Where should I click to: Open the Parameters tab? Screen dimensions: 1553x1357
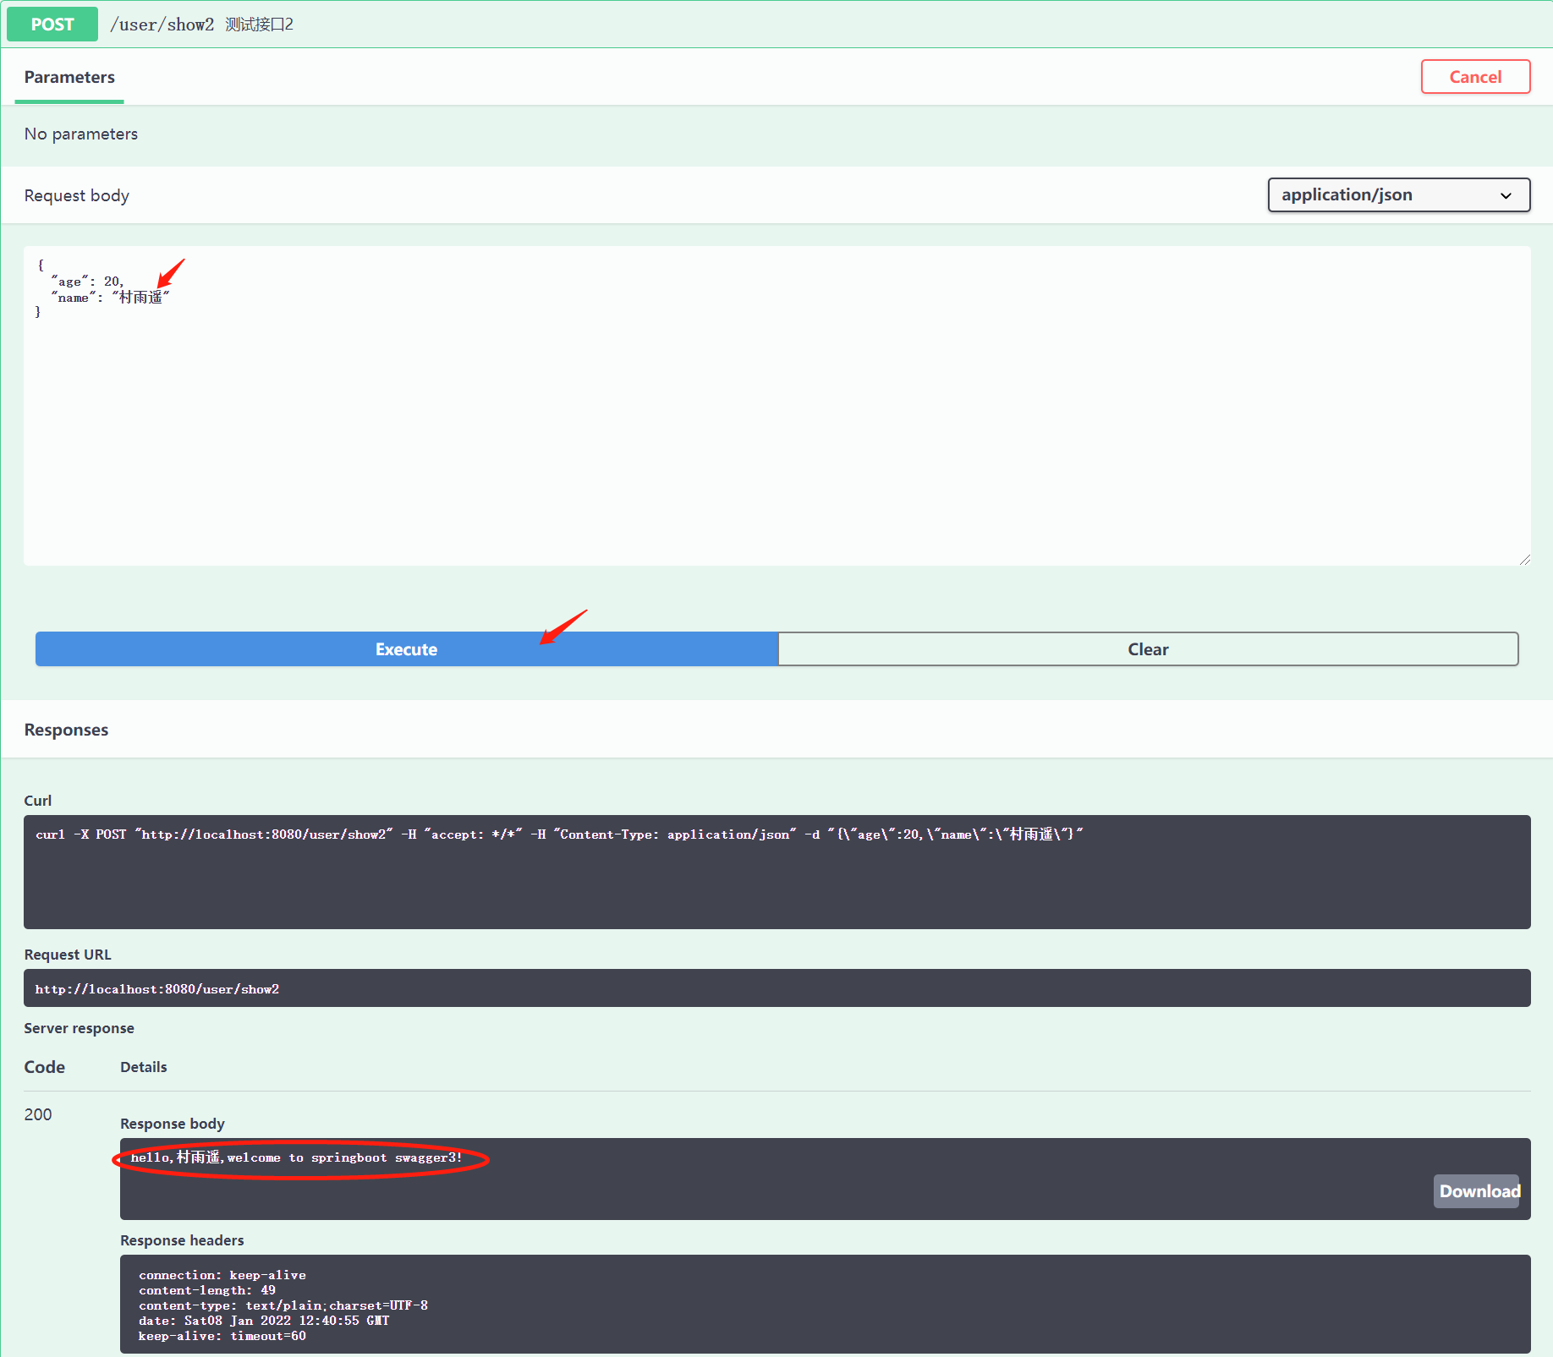pos(69,77)
